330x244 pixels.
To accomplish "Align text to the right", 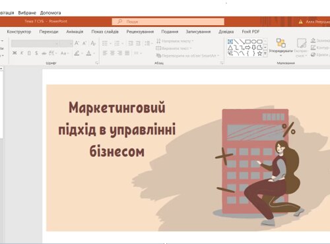I will coord(119,53).
